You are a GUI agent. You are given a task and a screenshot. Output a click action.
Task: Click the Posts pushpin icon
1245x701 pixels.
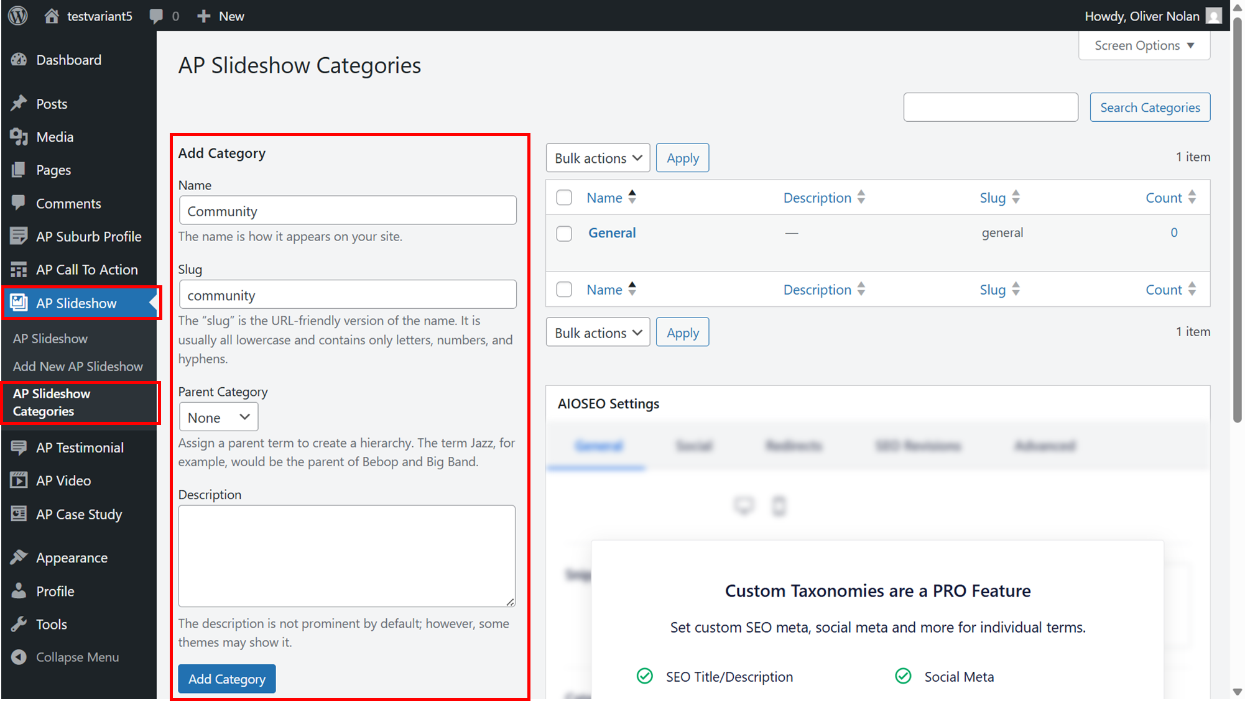(x=19, y=103)
